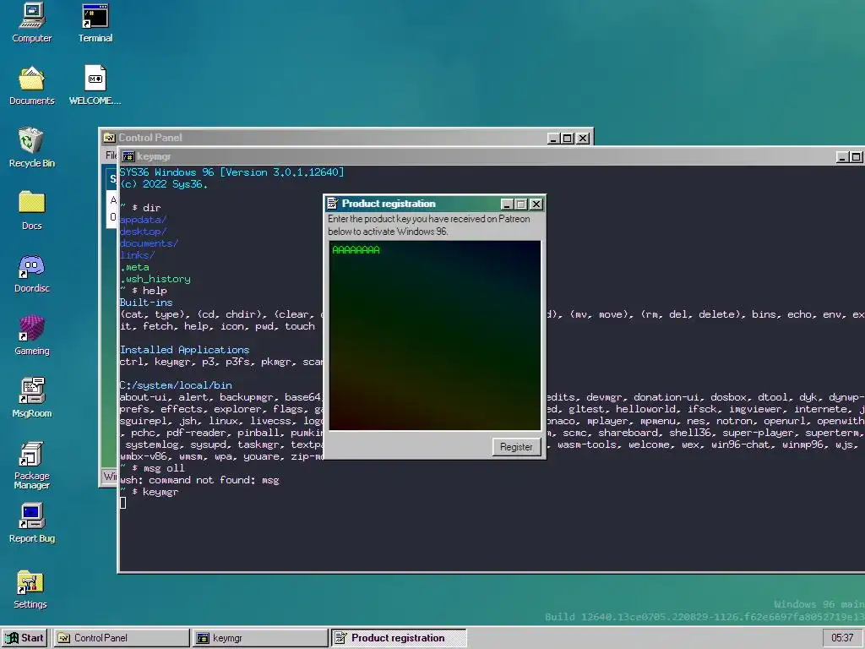Open the Docs folder on desktop
865x649 pixels.
click(31, 210)
